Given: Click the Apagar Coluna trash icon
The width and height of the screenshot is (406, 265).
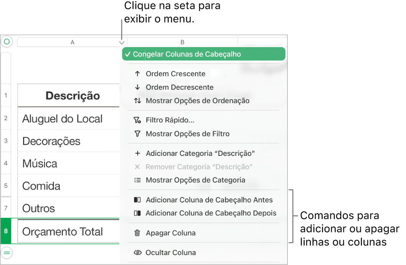Looking at the screenshot, I should pyautogui.click(x=137, y=233).
